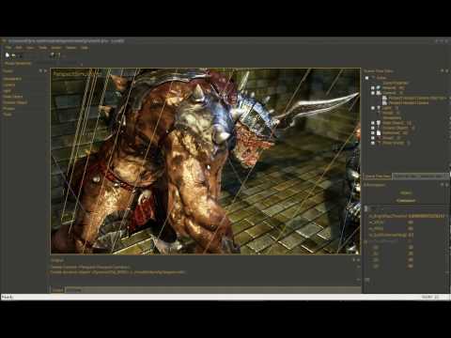451x338 pixels.
Task: Pin the left object-type panel
Action: point(40,71)
